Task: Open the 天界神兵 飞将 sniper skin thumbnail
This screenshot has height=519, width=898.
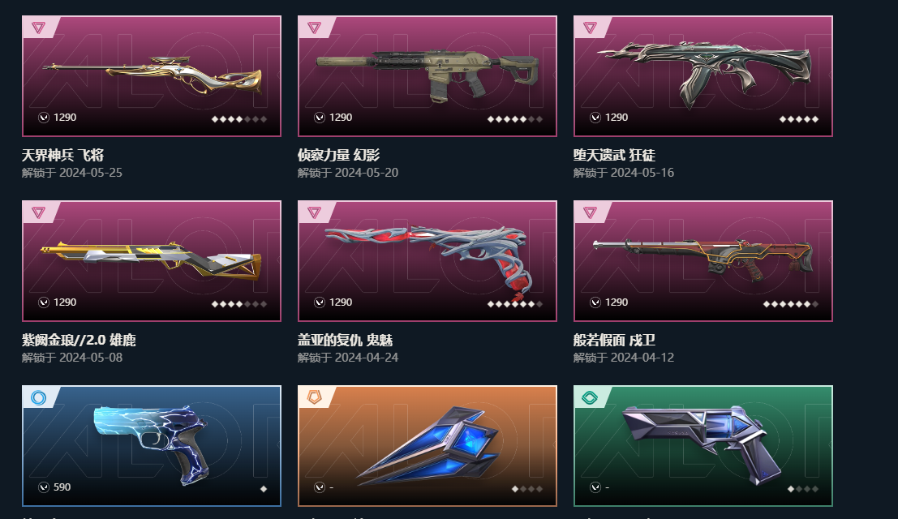Action: (152, 76)
